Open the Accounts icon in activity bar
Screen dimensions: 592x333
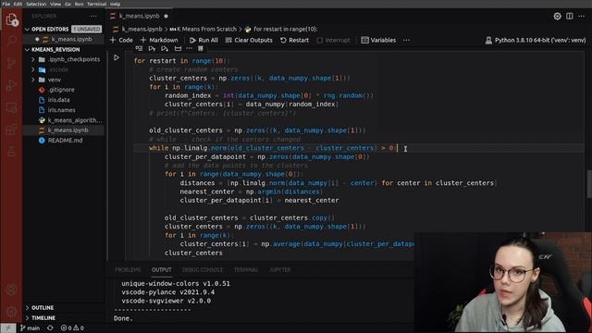[x=11, y=290]
